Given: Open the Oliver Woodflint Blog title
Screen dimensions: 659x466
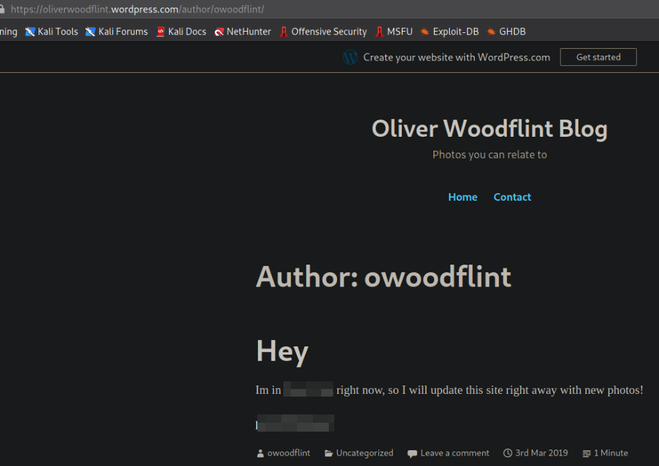Looking at the screenshot, I should click(490, 129).
